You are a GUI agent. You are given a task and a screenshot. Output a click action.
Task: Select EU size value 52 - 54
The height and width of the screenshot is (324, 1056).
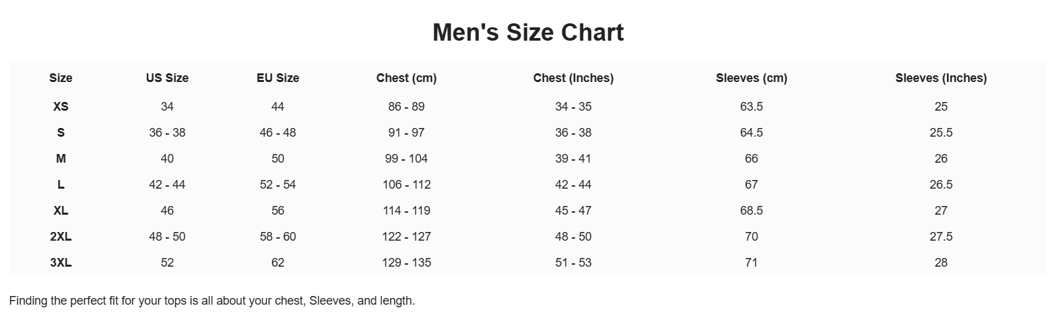coord(278,185)
